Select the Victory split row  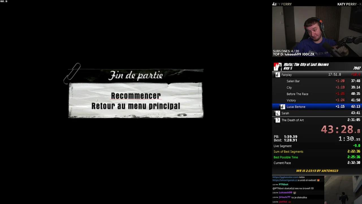click(x=317, y=100)
